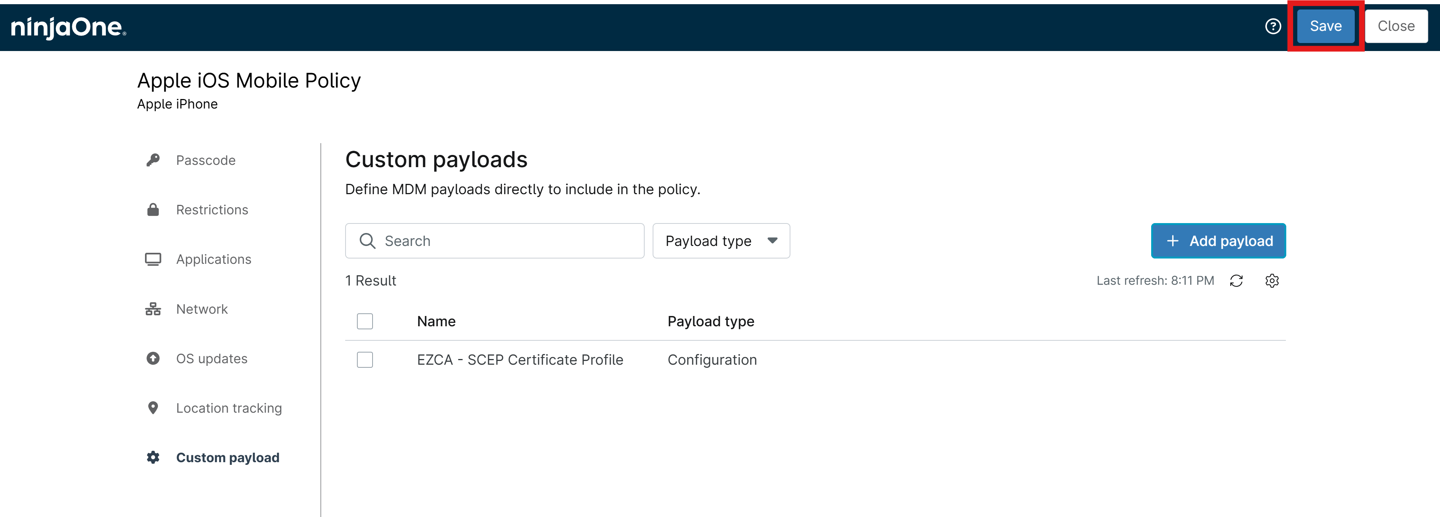The width and height of the screenshot is (1440, 517).
Task: Close the policy editor
Action: (x=1396, y=26)
